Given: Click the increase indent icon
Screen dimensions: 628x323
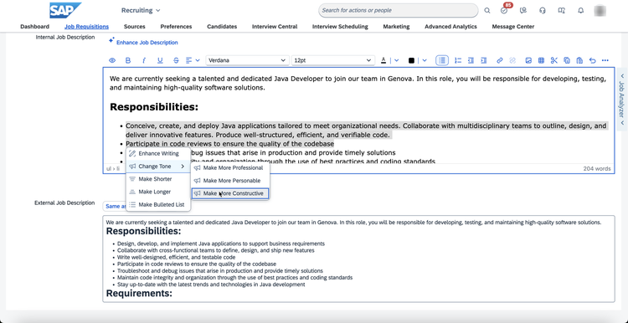Looking at the screenshot, I should click(484, 60).
